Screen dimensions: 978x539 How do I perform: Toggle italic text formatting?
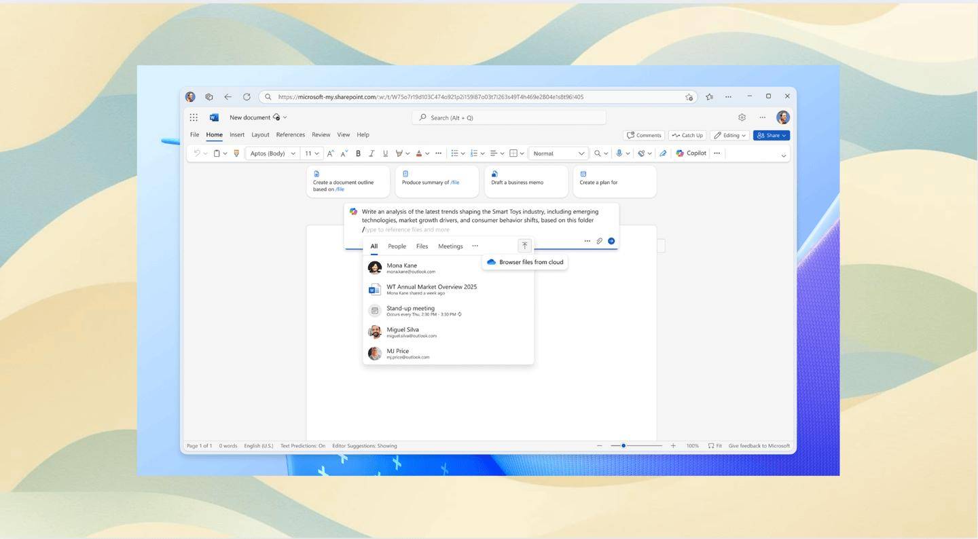click(372, 153)
